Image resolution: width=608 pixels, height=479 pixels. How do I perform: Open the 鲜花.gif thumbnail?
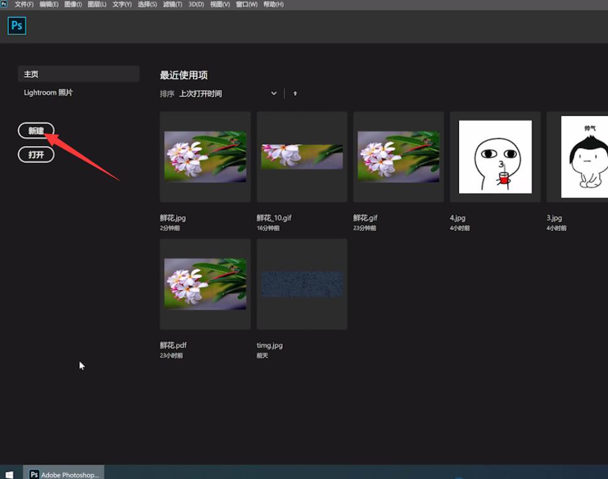399,157
